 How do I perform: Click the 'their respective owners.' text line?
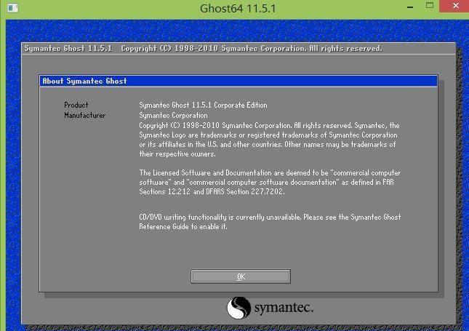pos(177,153)
